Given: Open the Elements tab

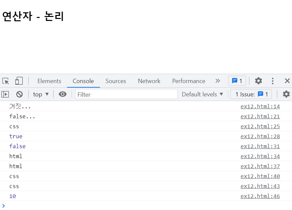Looking at the screenshot, I should (x=49, y=81).
